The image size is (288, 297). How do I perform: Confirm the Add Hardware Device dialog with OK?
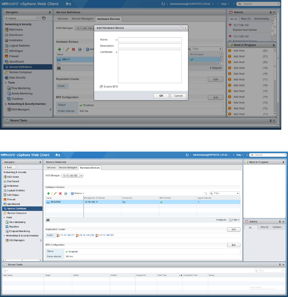[x=161, y=96]
